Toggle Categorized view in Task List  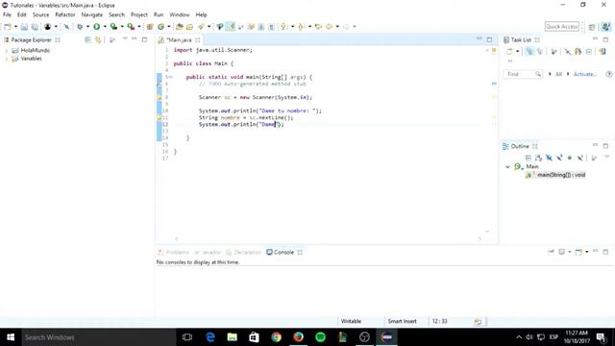tap(529, 51)
